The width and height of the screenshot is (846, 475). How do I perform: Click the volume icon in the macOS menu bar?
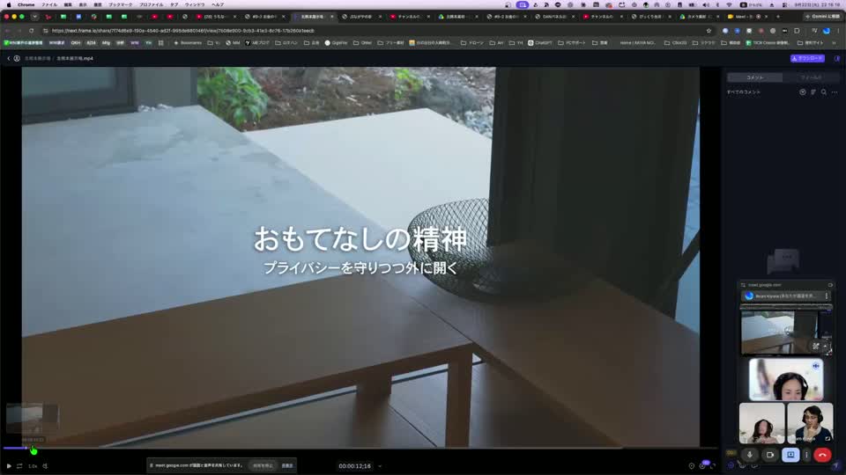pos(706,4)
